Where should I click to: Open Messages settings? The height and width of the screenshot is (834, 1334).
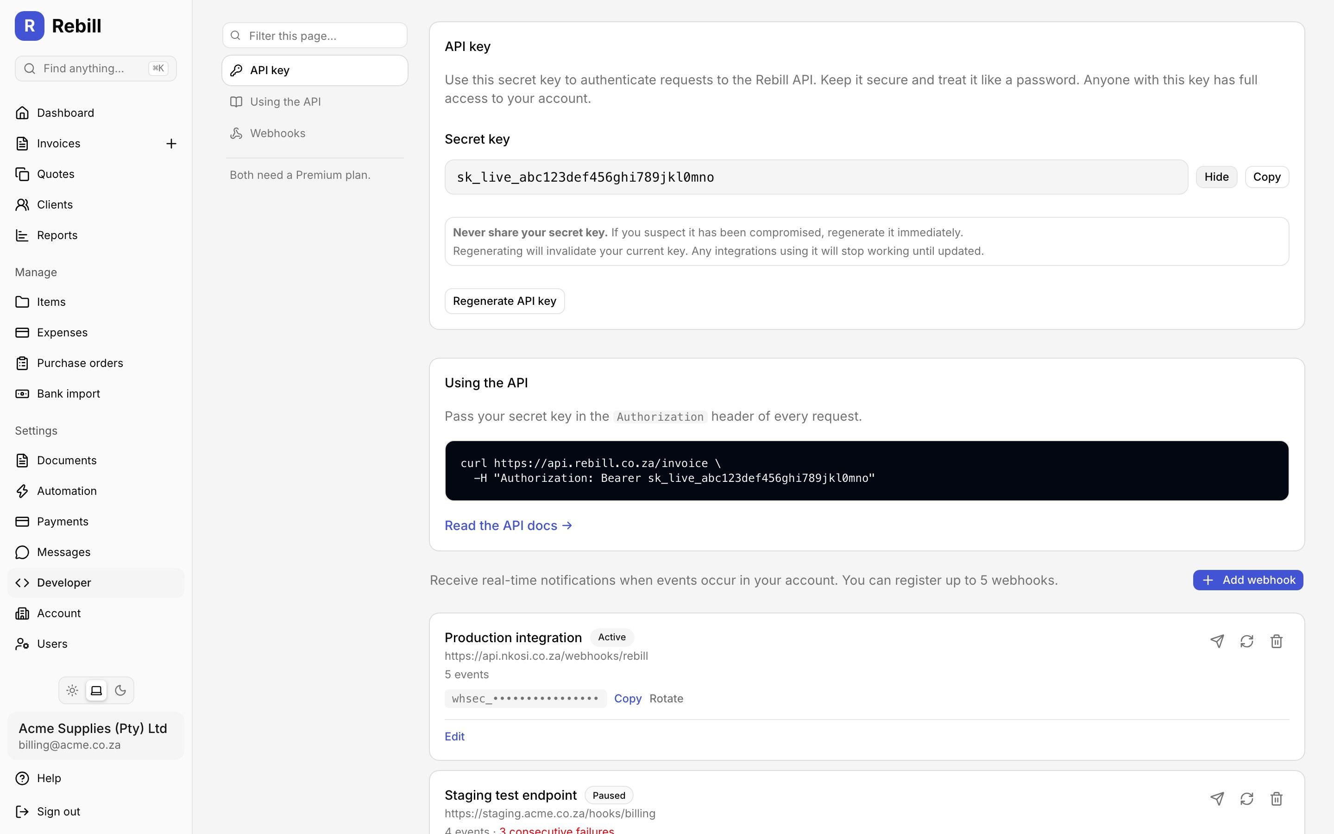pos(95,552)
